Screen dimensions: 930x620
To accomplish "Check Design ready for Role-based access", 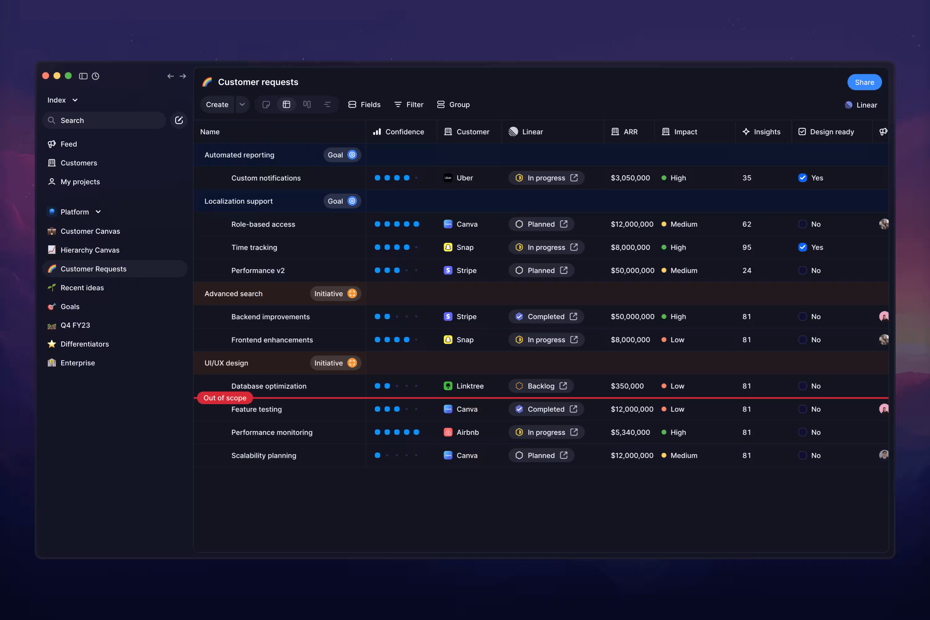I will 803,224.
